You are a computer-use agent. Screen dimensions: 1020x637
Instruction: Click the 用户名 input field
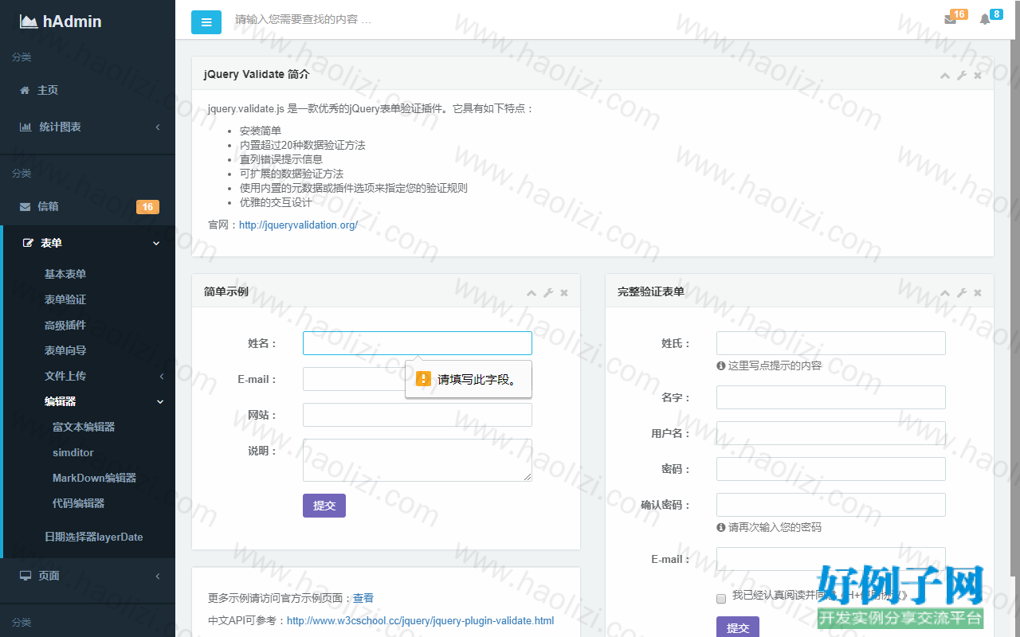click(831, 433)
